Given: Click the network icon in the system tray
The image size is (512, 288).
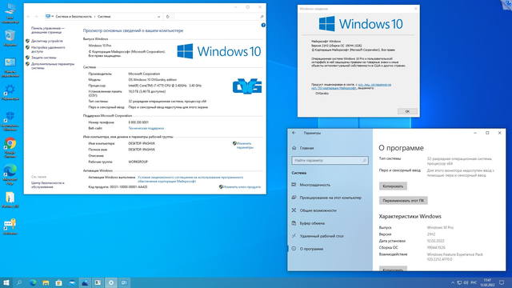Looking at the screenshot, I should 459,282.
